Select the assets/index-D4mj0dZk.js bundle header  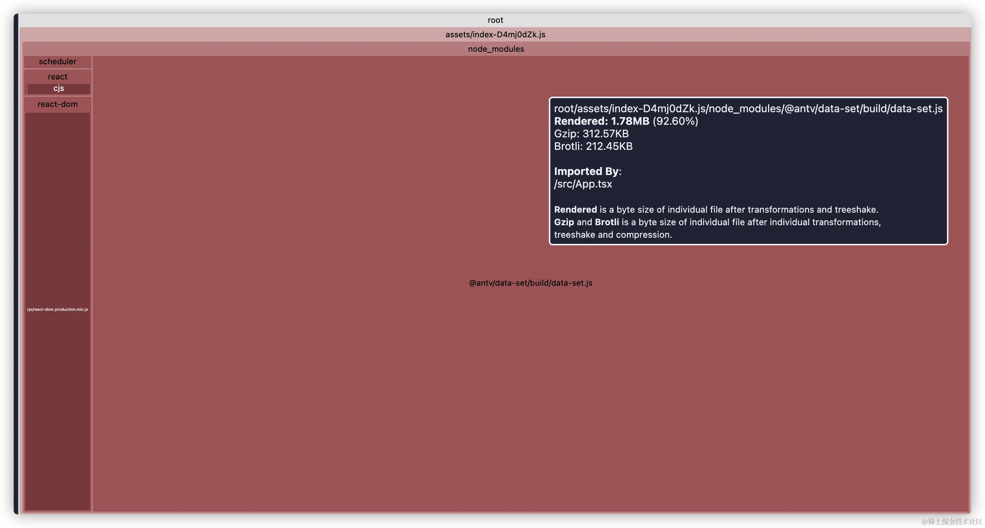(x=495, y=35)
